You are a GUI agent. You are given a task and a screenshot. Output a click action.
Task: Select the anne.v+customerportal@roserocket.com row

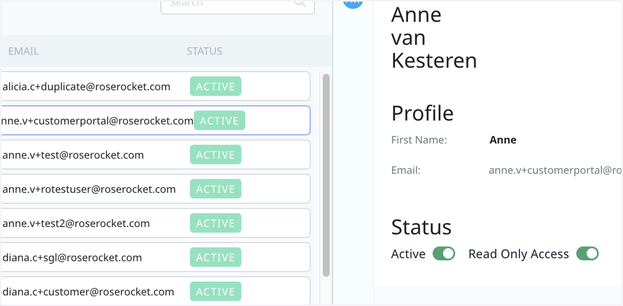pos(155,121)
